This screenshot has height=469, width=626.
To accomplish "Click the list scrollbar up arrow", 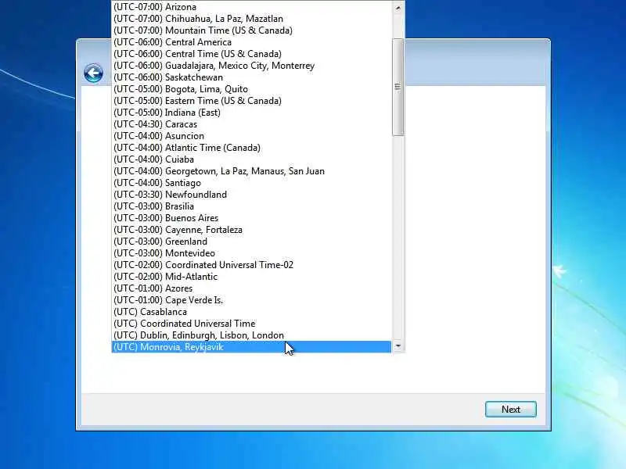I will click(398, 8).
